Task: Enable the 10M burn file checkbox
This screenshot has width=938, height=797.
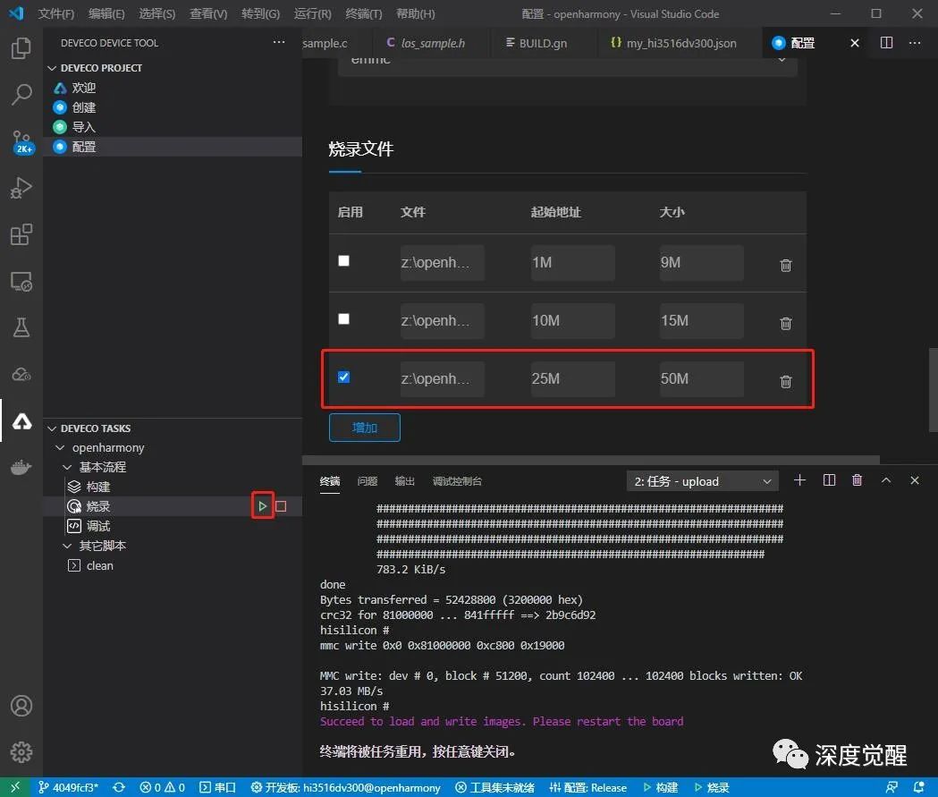Action: (x=344, y=319)
